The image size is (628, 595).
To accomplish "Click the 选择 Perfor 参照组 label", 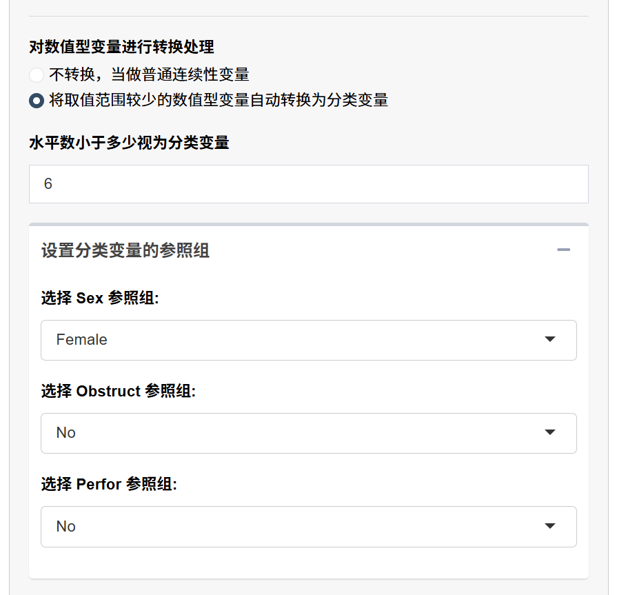I will (x=109, y=484).
